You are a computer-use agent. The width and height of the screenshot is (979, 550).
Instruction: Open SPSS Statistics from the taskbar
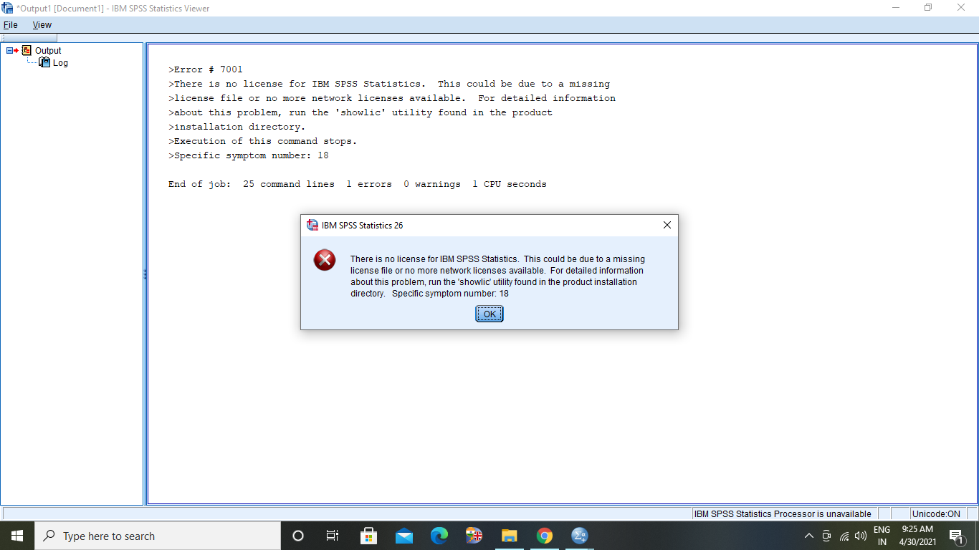point(579,536)
